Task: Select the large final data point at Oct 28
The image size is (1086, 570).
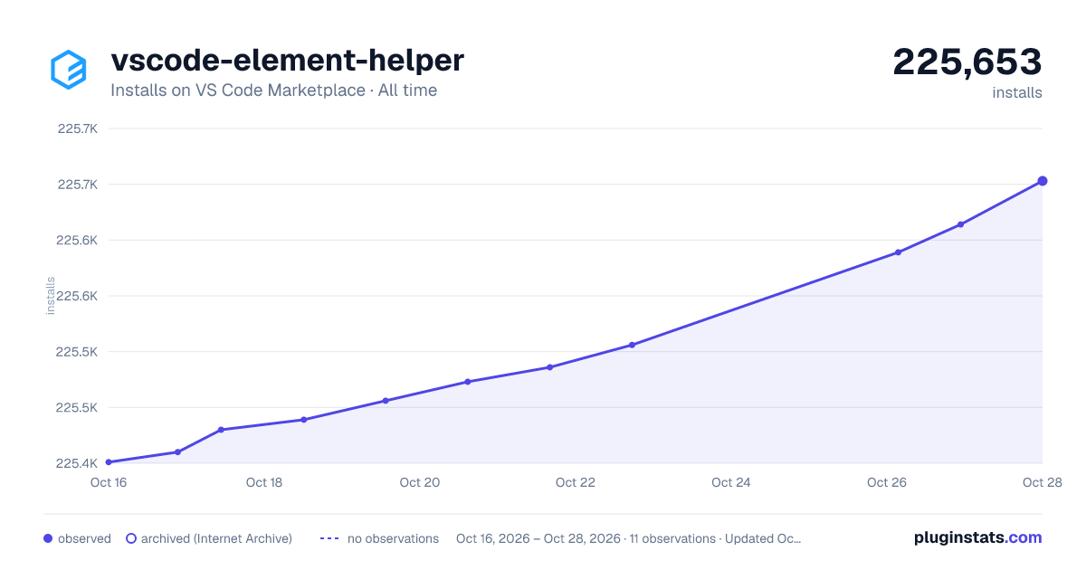Action: point(1043,181)
